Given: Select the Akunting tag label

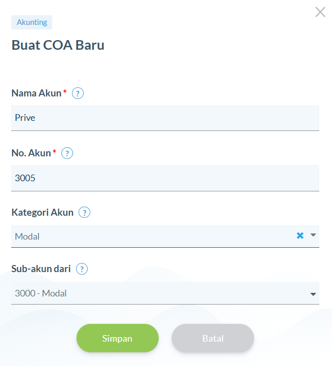Looking at the screenshot, I should point(32,22).
